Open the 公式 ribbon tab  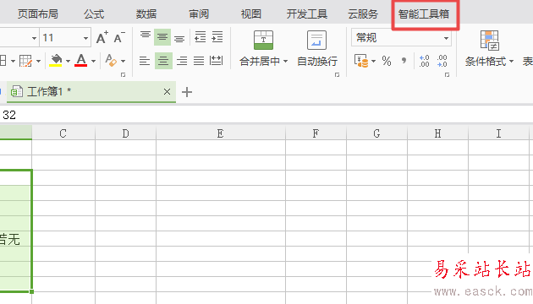coord(94,14)
